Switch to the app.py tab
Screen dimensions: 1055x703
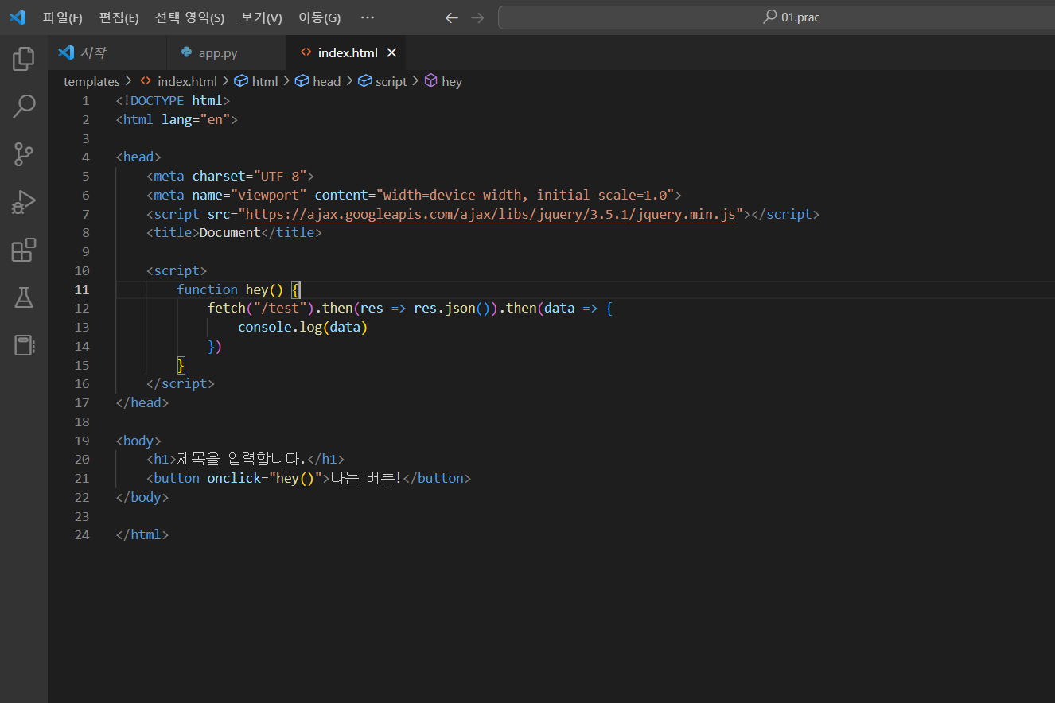tap(227, 52)
